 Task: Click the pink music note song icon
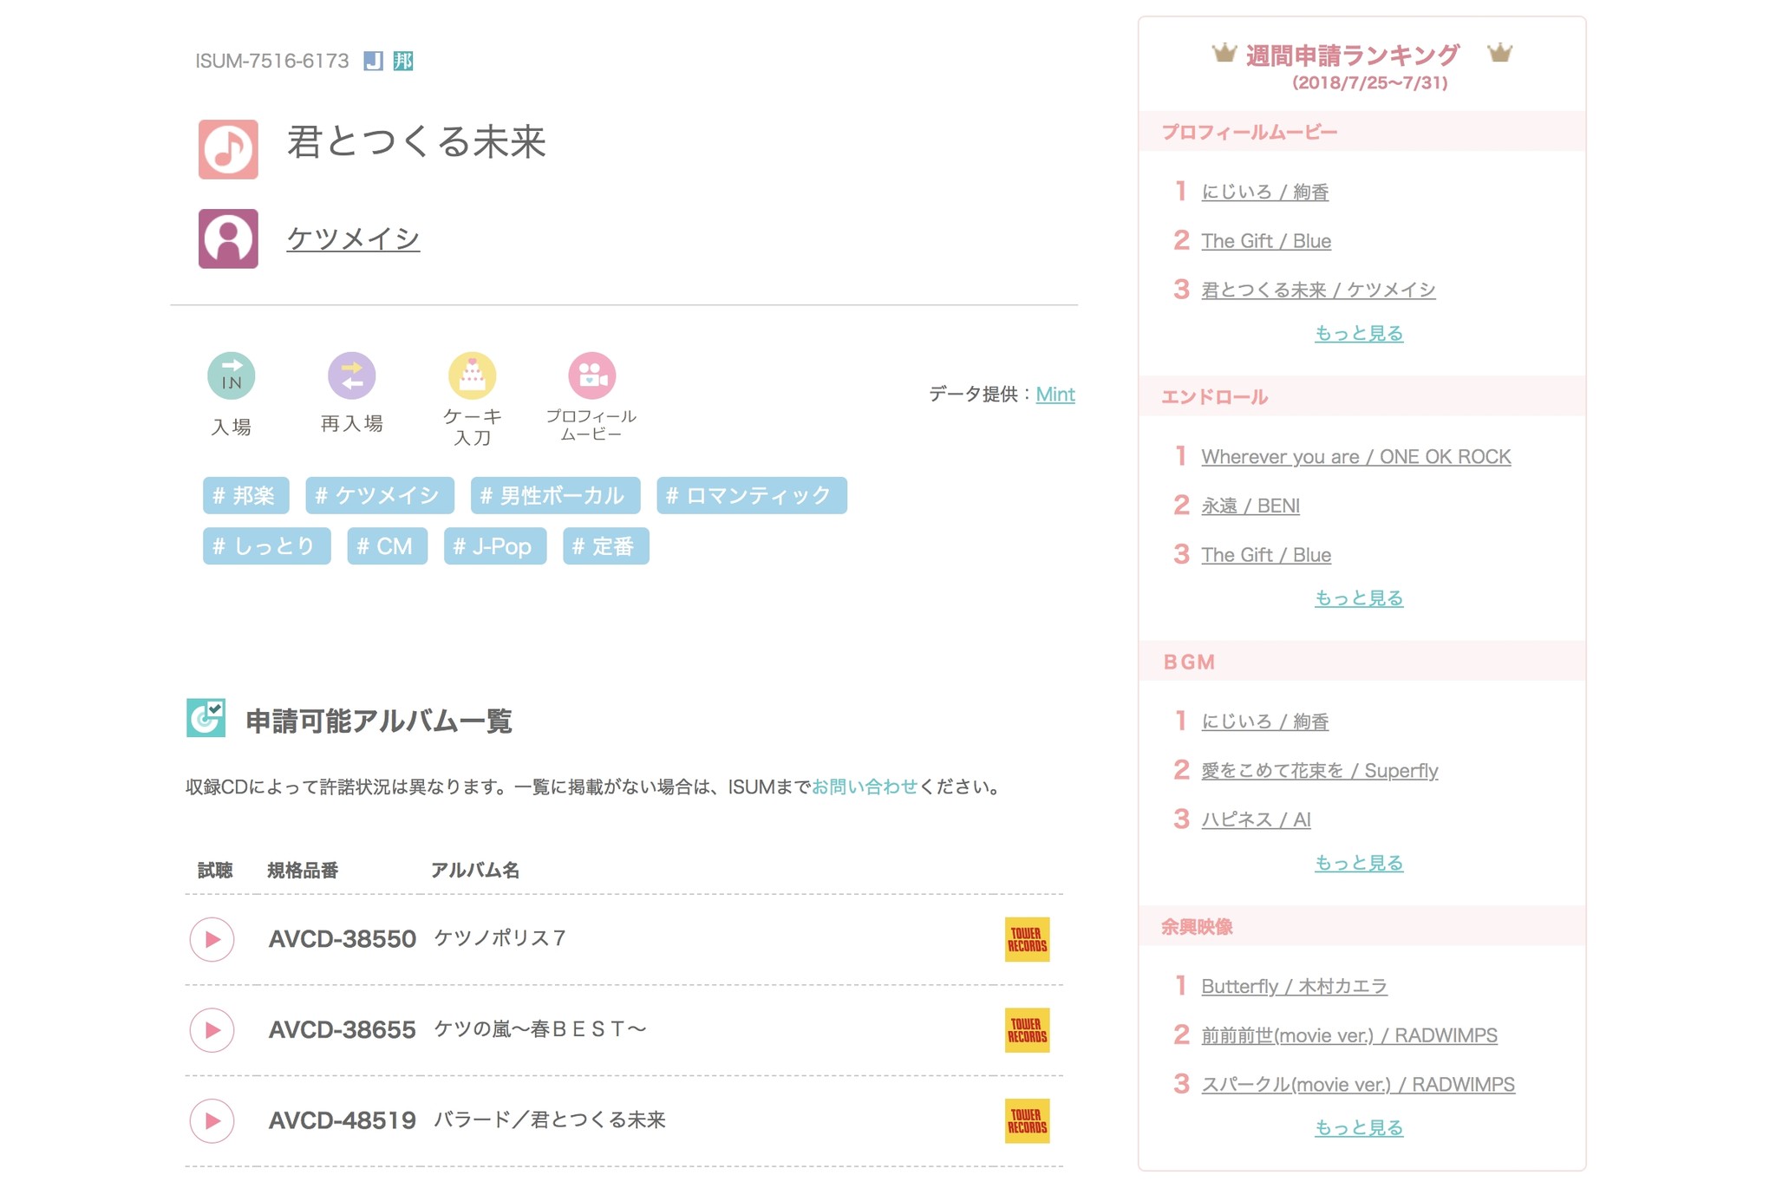228,149
